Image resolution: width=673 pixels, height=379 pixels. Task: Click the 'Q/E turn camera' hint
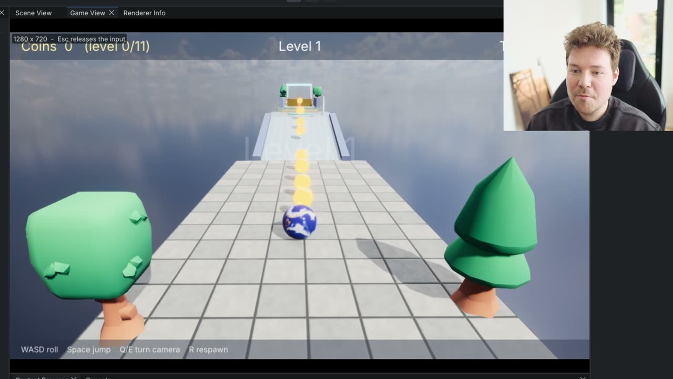150,350
